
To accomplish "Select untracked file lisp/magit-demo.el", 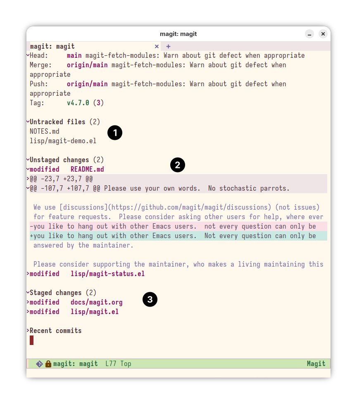I will (x=63, y=141).
